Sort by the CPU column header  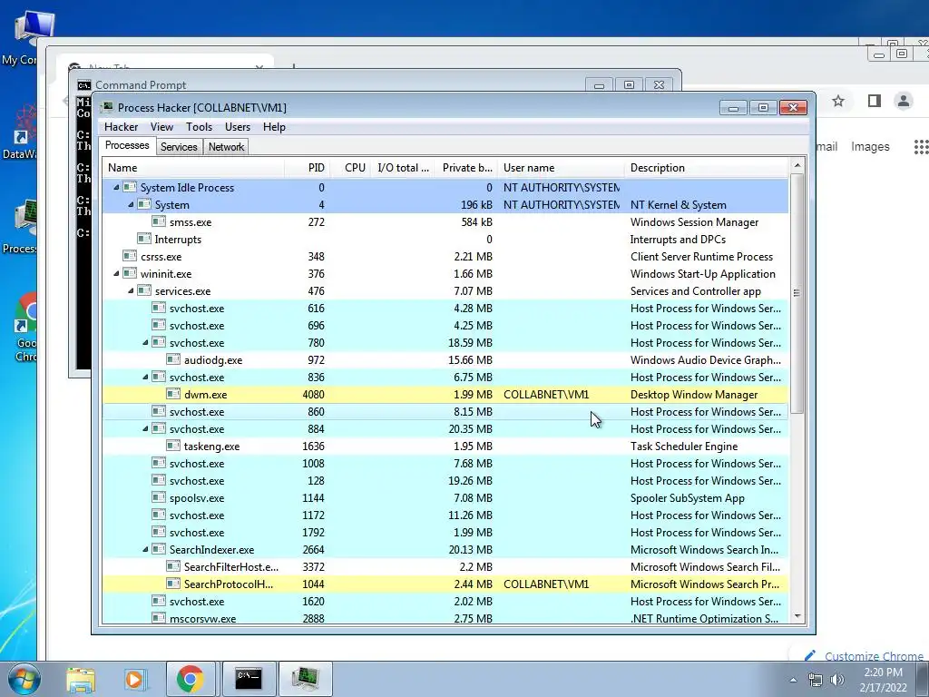point(351,168)
